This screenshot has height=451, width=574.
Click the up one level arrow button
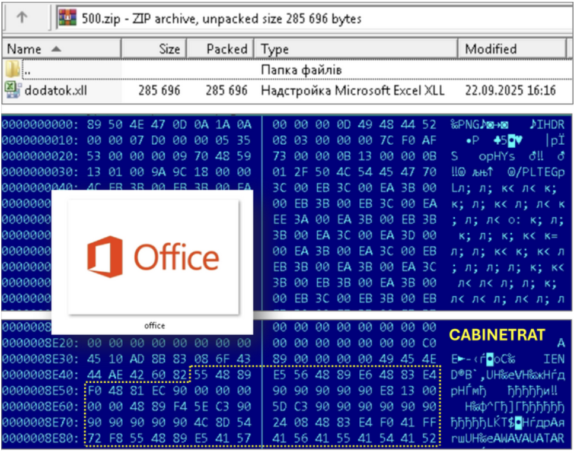[22, 18]
